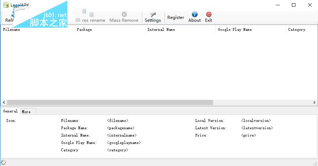Screen dimensions: 318x166
Task: Sort by the Internal Name column header
Action: [180, 30]
